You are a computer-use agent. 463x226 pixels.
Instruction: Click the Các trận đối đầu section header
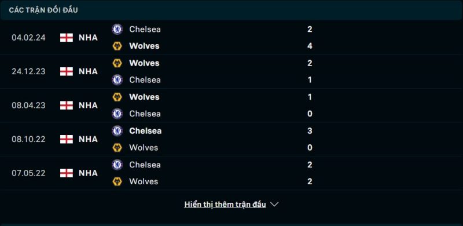click(43, 10)
